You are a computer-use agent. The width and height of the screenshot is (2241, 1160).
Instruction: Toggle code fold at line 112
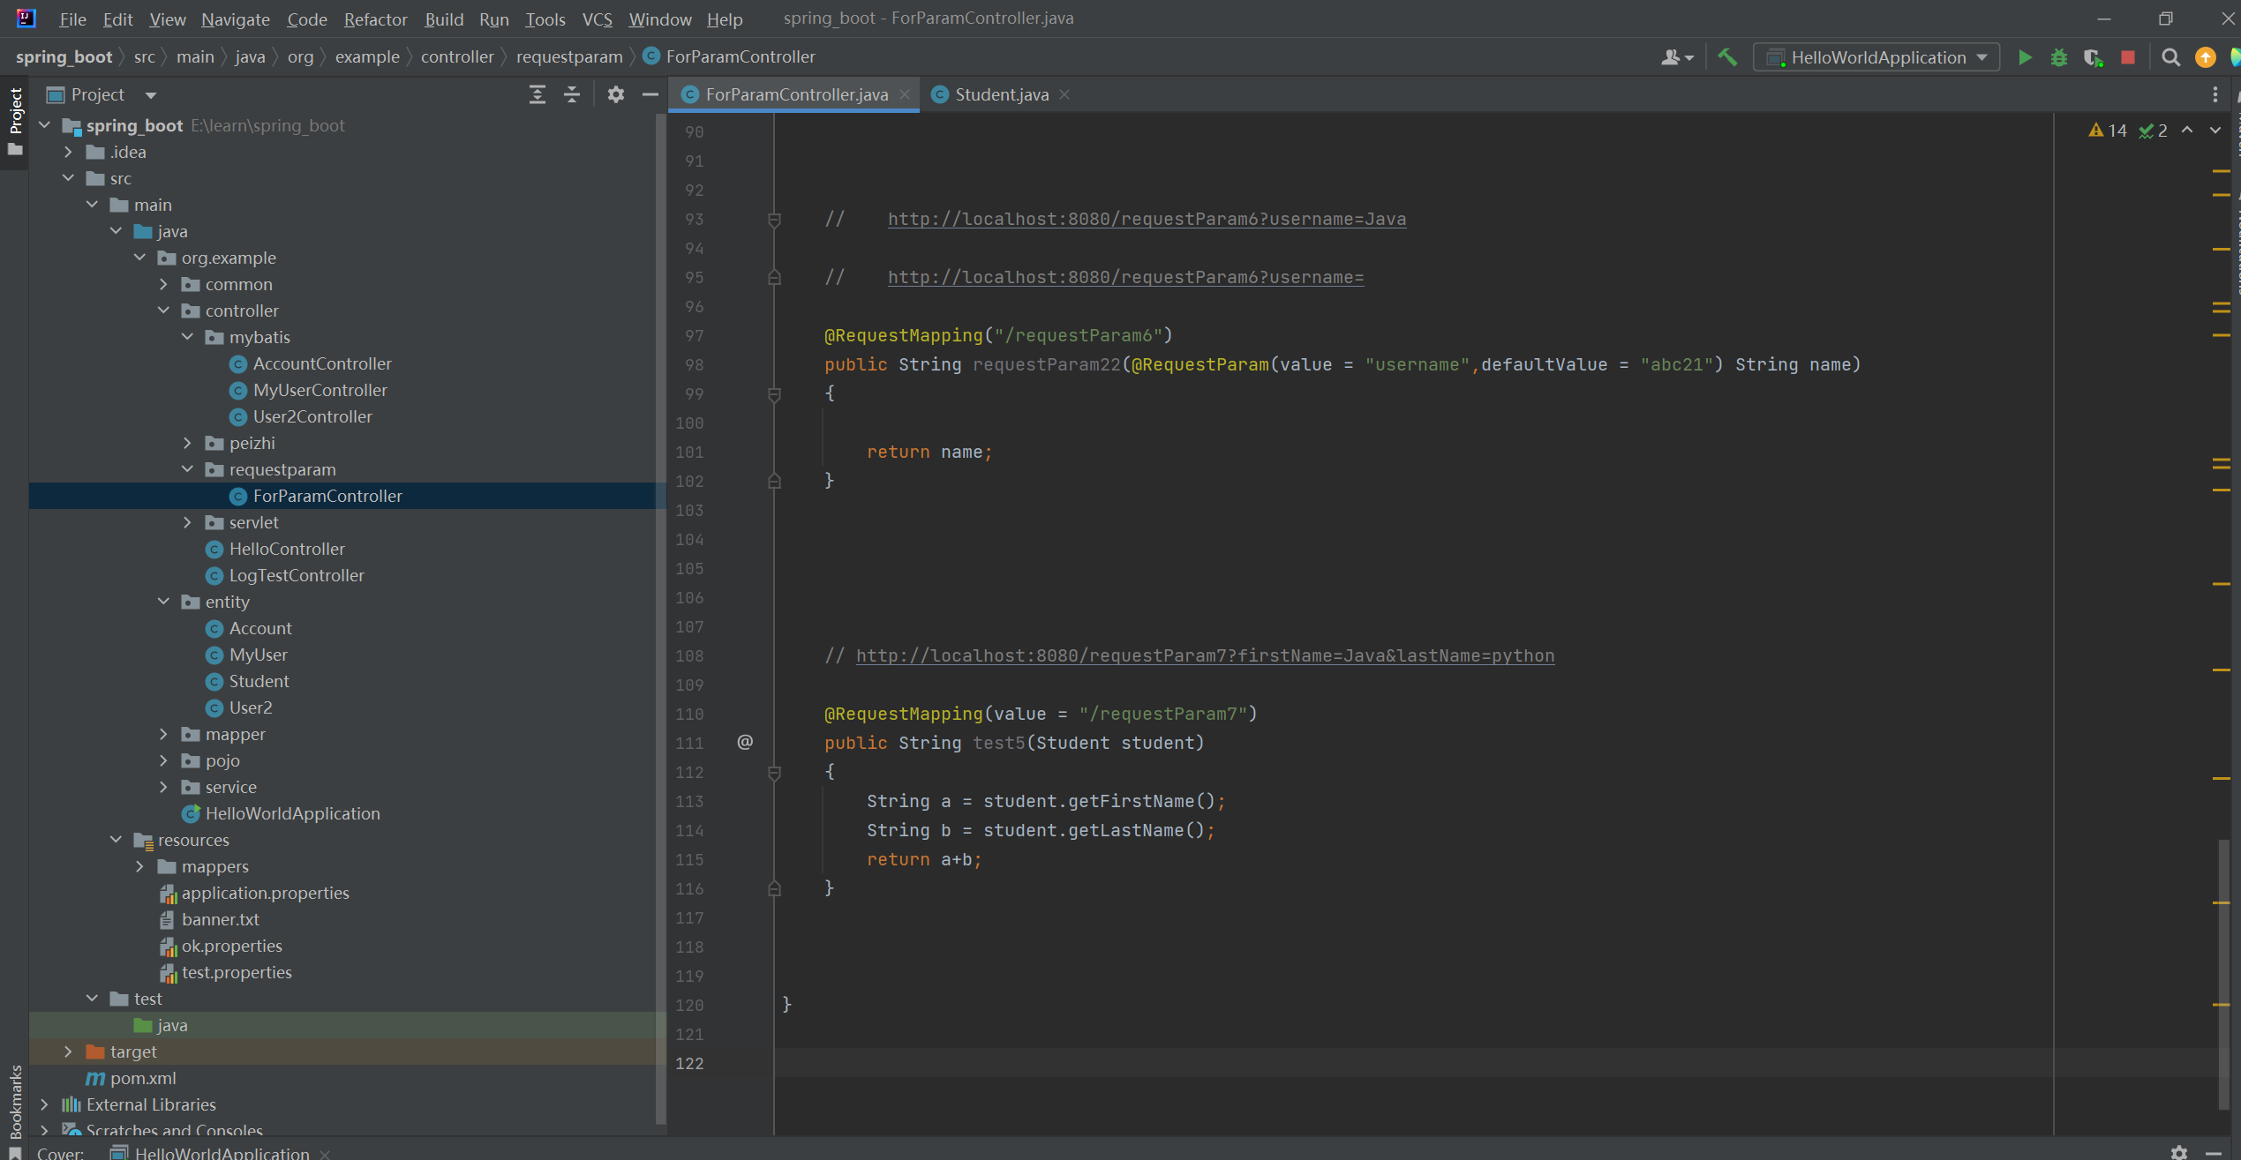(x=774, y=773)
